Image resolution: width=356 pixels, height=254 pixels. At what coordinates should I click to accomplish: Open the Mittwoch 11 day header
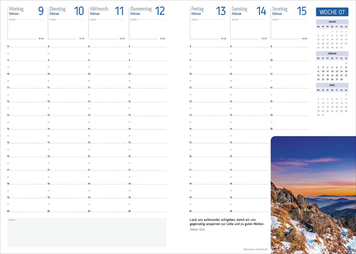(x=107, y=11)
